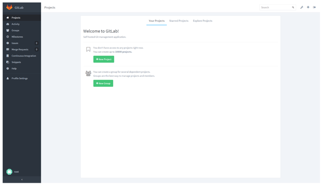The height and width of the screenshot is (184, 322).
Task: Click the Issues count badge
Action: [36, 43]
